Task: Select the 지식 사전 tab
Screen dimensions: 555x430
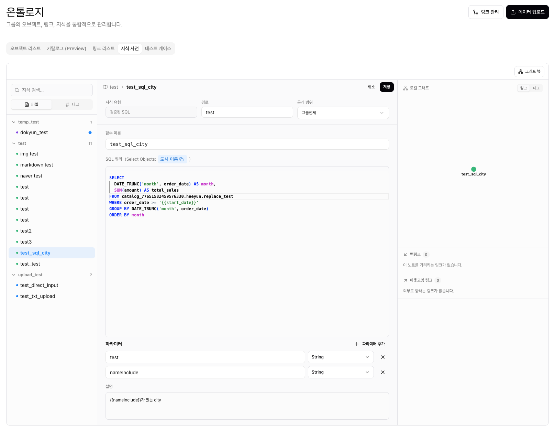Action: (130, 49)
